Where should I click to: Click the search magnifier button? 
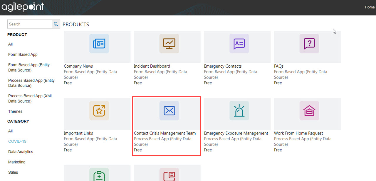56,24
